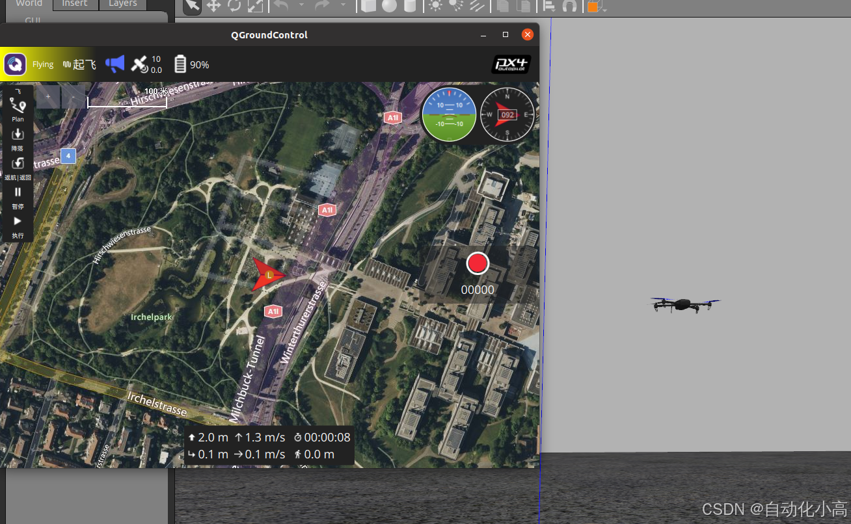Image resolution: width=851 pixels, height=524 pixels.
Task: Select Gazebo selection mode arrow tool
Action: point(192,6)
